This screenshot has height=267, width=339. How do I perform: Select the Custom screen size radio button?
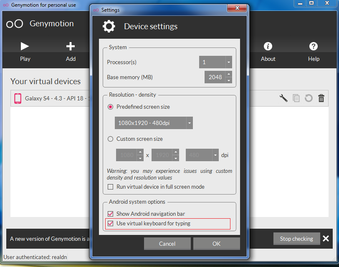(111, 139)
